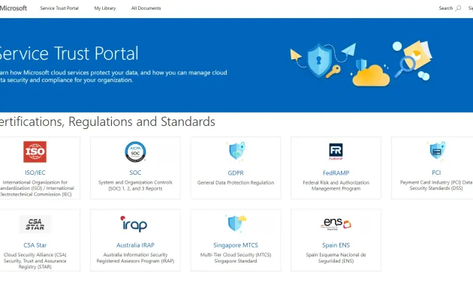Open the Singapore MTCS link
The image size is (473, 285).
coord(236,245)
